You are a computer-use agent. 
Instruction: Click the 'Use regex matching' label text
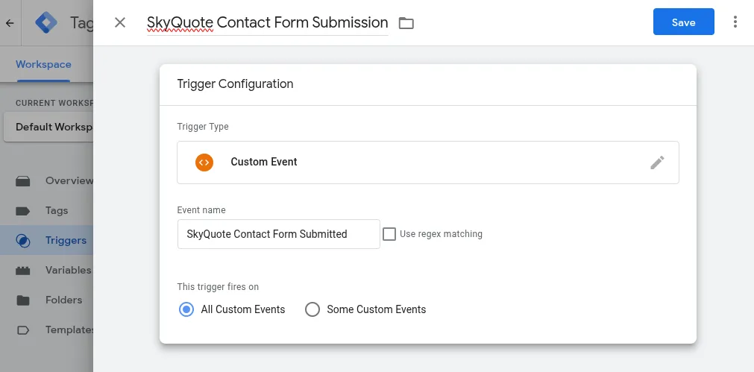441,234
